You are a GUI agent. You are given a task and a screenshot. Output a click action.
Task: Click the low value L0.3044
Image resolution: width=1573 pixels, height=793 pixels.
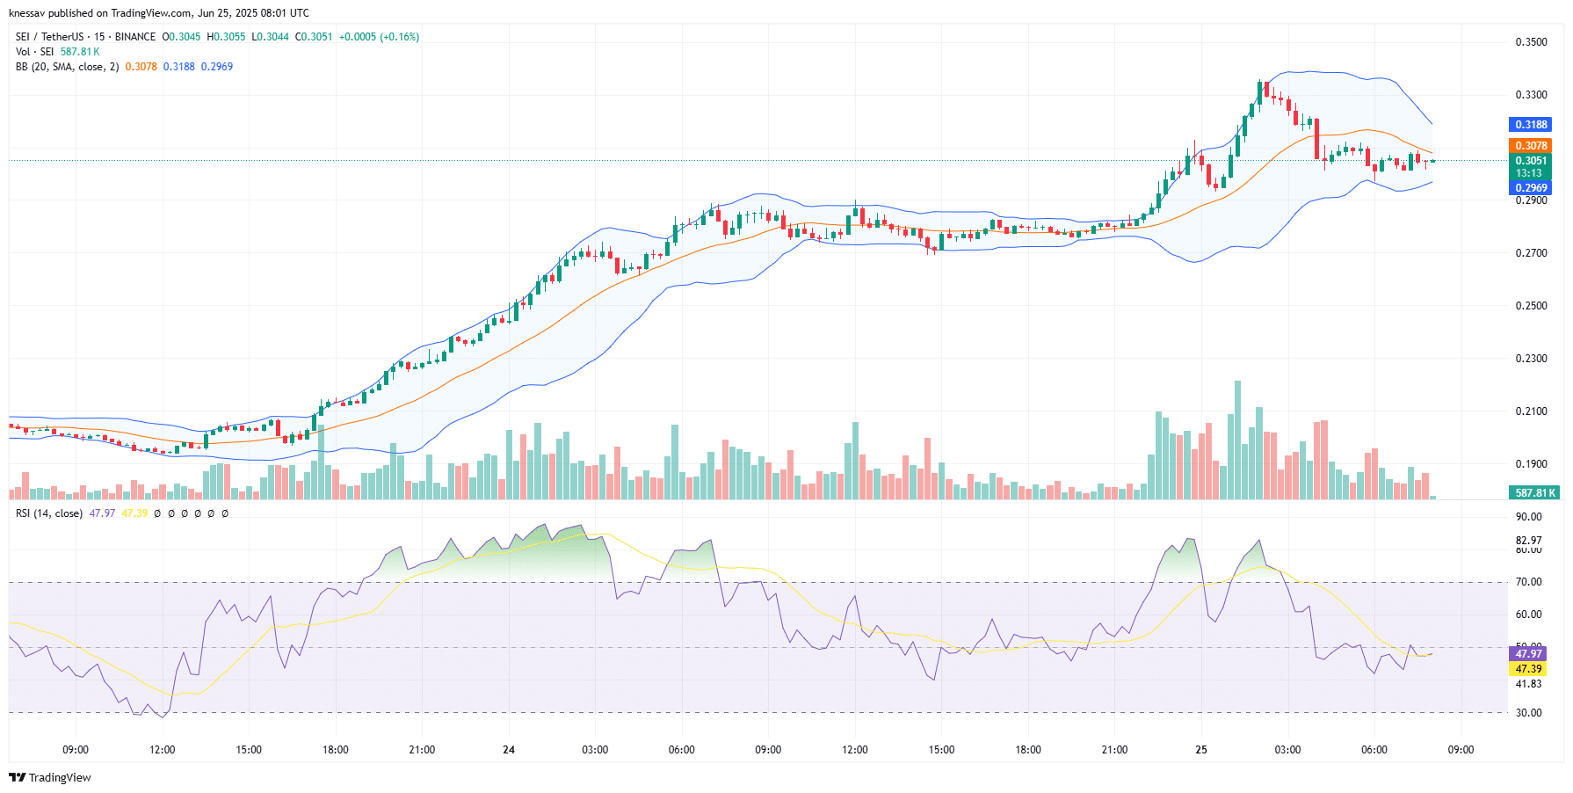(270, 37)
